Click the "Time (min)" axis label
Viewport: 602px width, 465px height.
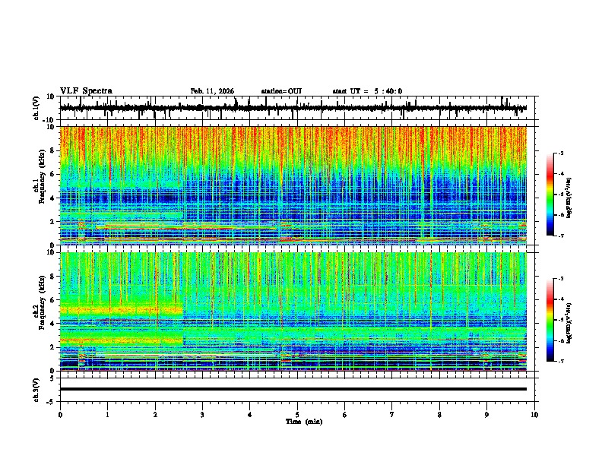click(x=304, y=422)
